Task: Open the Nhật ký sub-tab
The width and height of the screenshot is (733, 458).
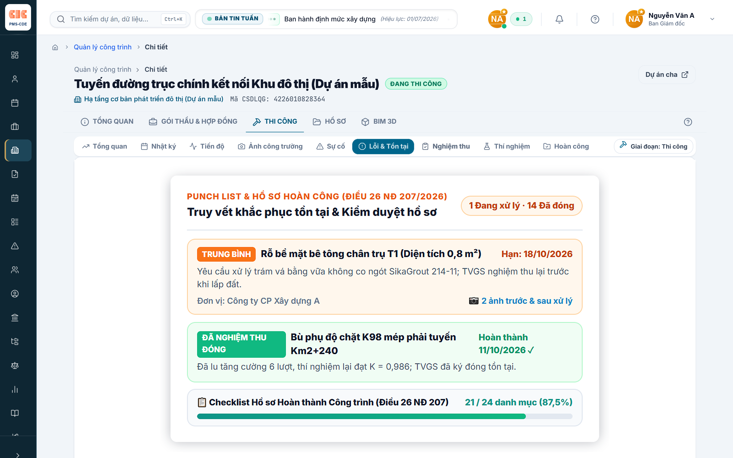Action: (158, 146)
